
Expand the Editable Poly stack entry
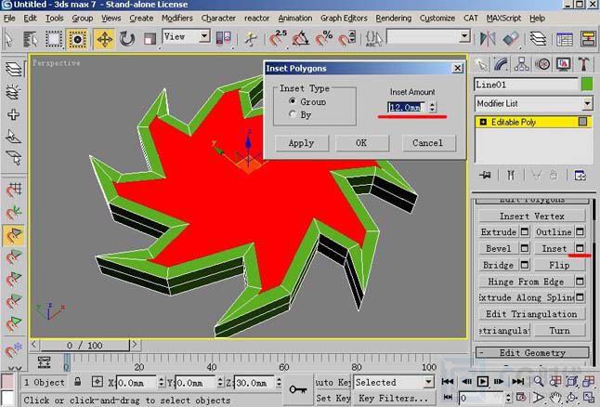click(483, 122)
